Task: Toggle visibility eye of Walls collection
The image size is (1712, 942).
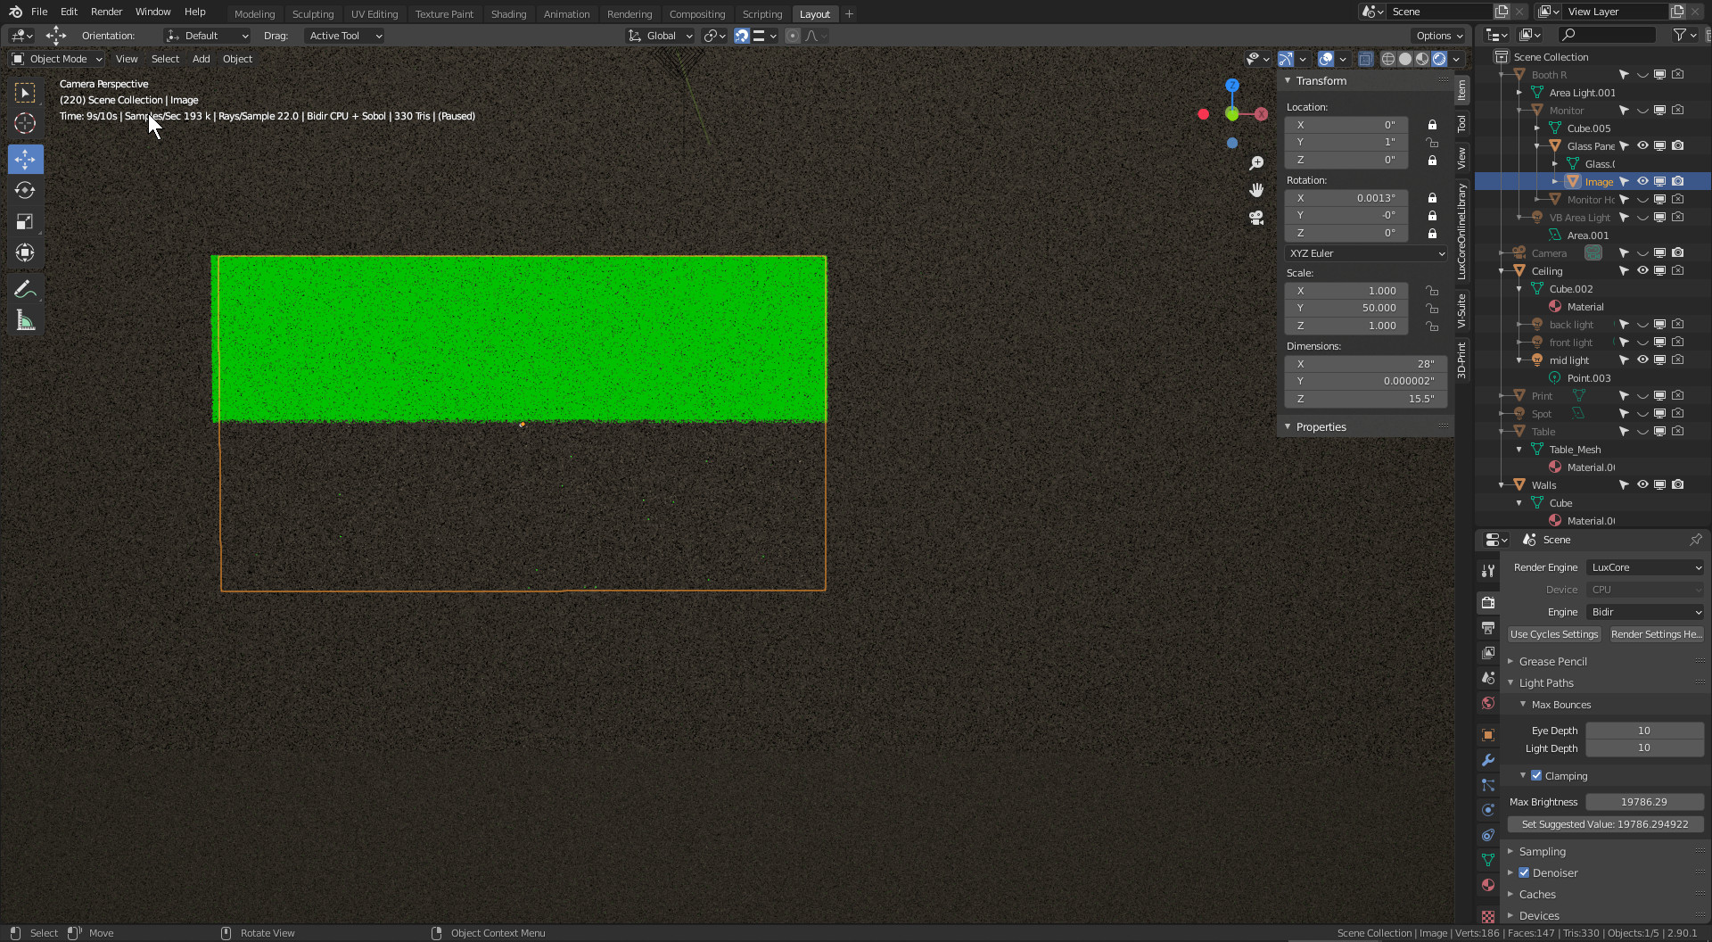Action: (x=1642, y=484)
